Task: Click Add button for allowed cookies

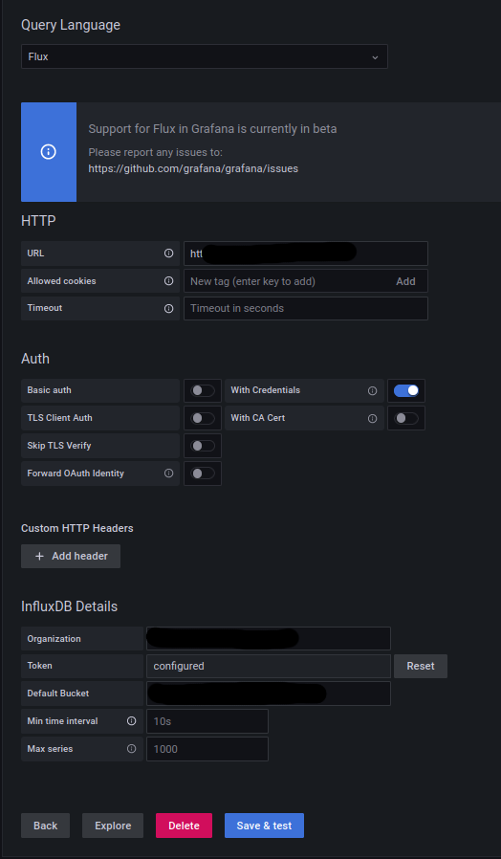Action: coord(405,281)
